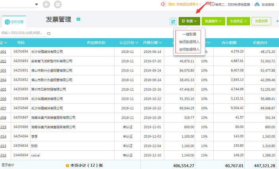Choose 一键取票 from the menu

[x=189, y=34]
